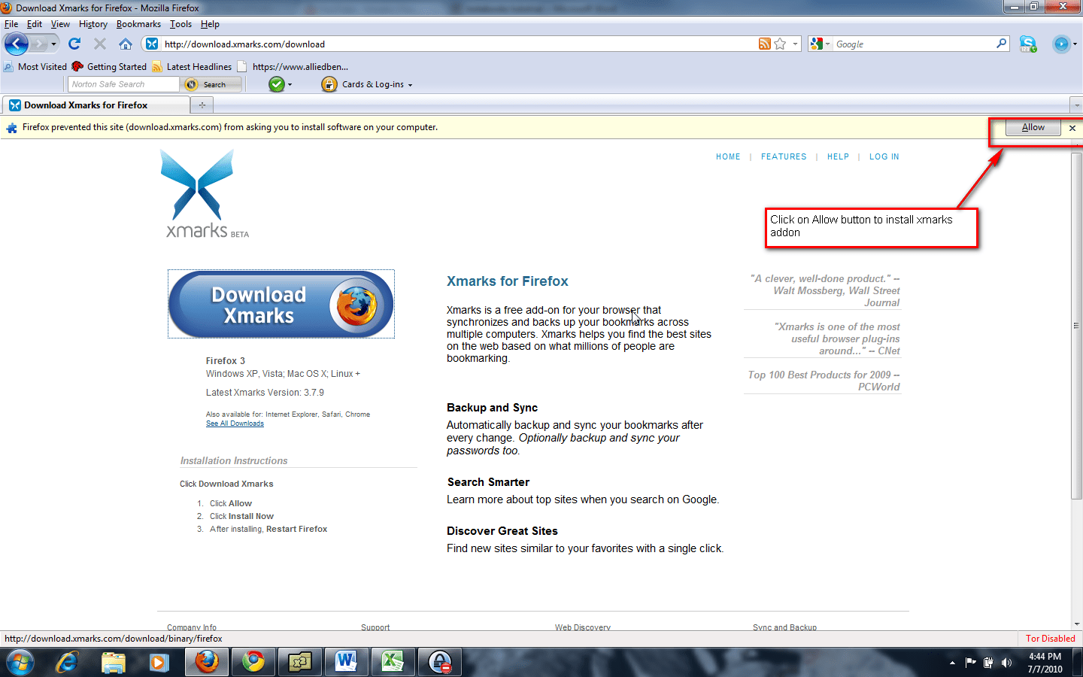The width and height of the screenshot is (1083, 677).
Task: Open Windows Explorer folder on taskbar
Action: (x=114, y=662)
